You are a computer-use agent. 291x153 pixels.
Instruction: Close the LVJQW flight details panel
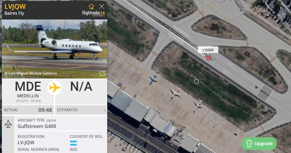click(x=102, y=7)
